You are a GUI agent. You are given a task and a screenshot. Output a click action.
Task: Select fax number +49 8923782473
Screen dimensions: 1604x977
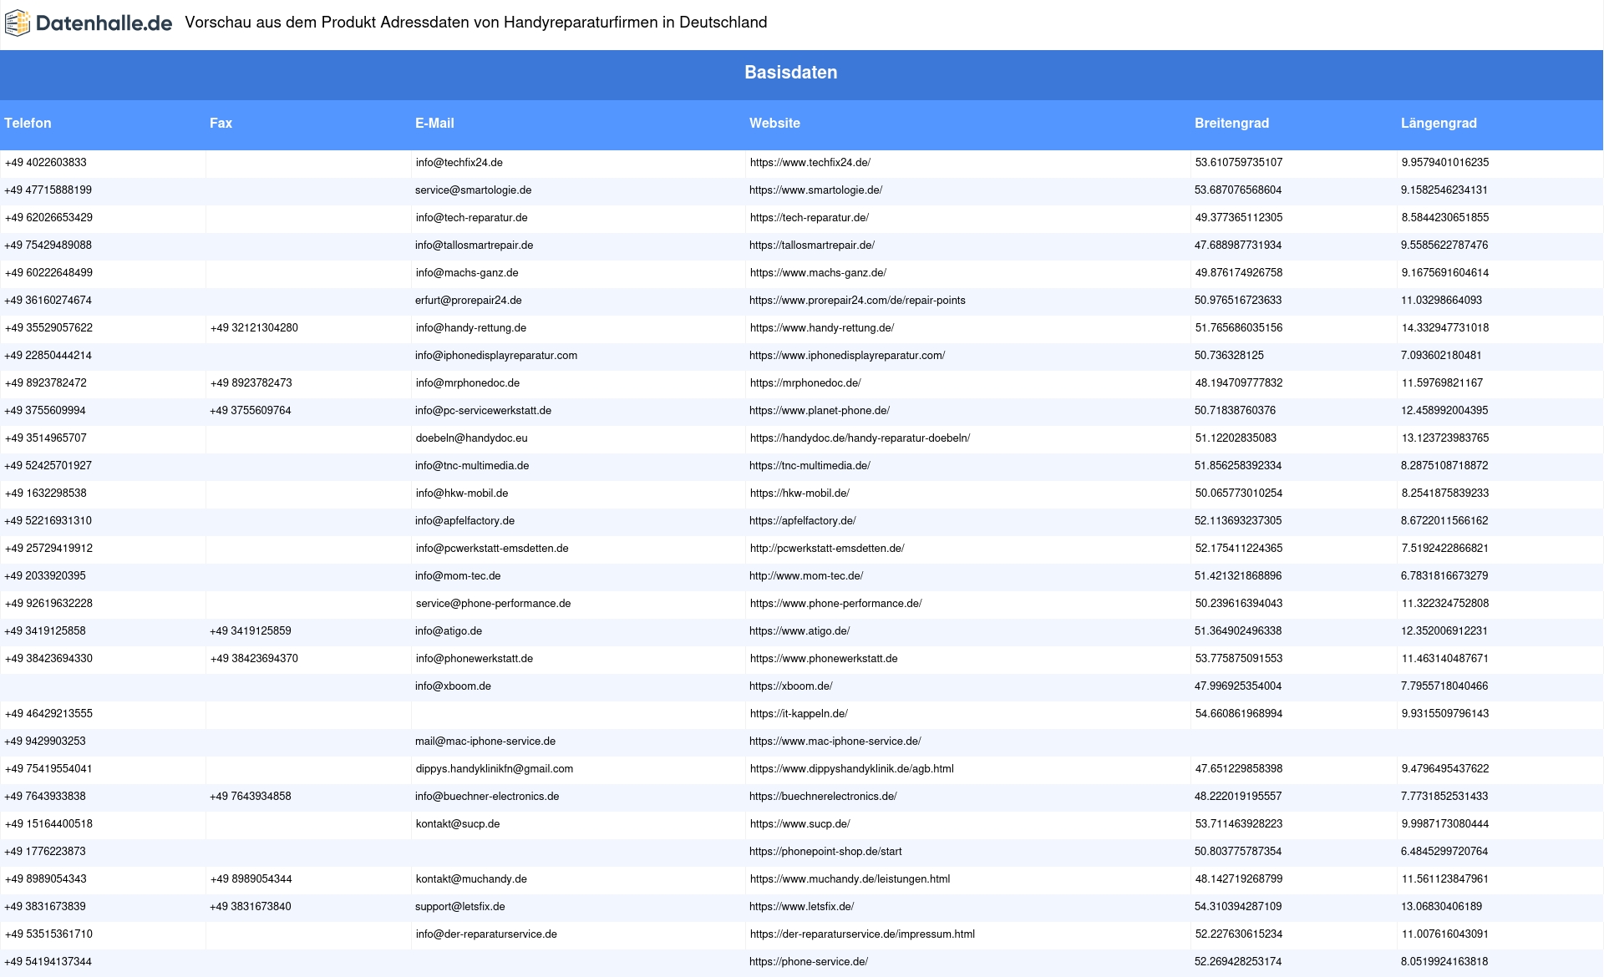click(251, 383)
